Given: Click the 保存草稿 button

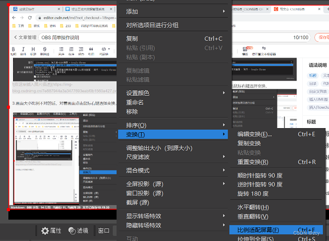Looking at the screenshot, I should pyautogui.click(x=322, y=38).
